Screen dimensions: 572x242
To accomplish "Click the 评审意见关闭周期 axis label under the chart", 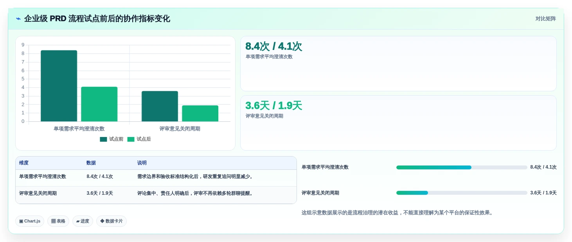I will 180,129.
